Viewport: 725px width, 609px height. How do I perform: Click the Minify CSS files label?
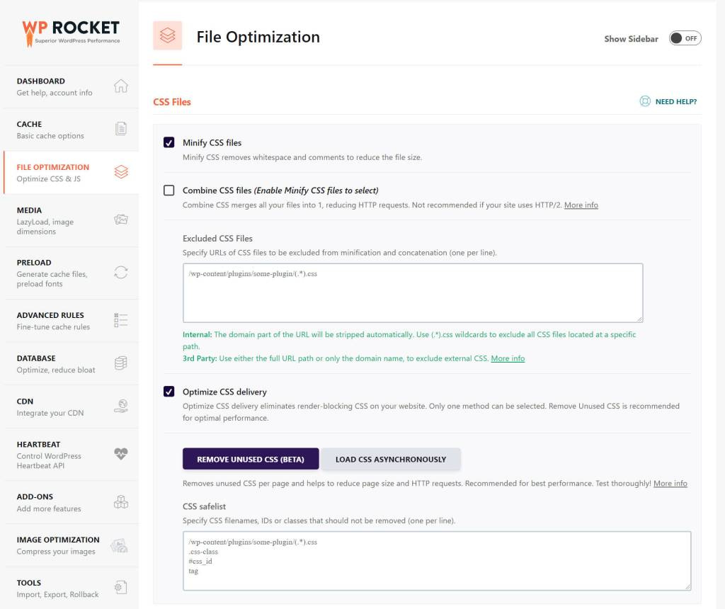tap(212, 142)
